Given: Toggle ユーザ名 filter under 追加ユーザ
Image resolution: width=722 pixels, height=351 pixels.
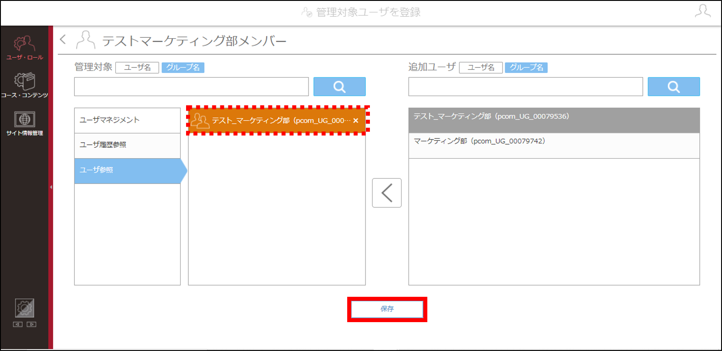Looking at the screenshot, I should 481,68.
